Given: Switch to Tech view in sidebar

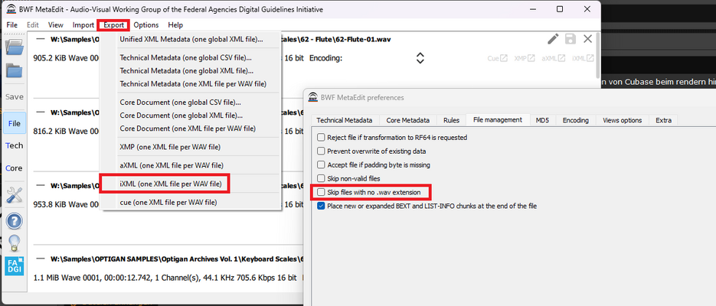Looking at the screenshot, I should [14, 145].
